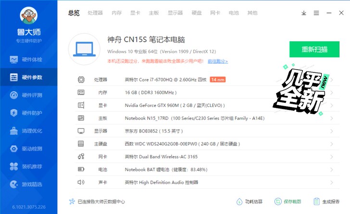Image resolution: width=350 pixels, height=214 pixels.
Task: Switch to the 显示器 tab
Action: [x=175, y=13]
